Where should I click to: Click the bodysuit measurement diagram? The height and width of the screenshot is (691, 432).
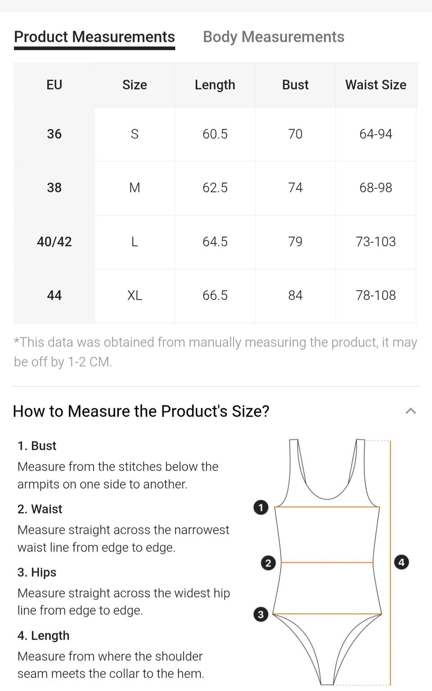[328, 563]
